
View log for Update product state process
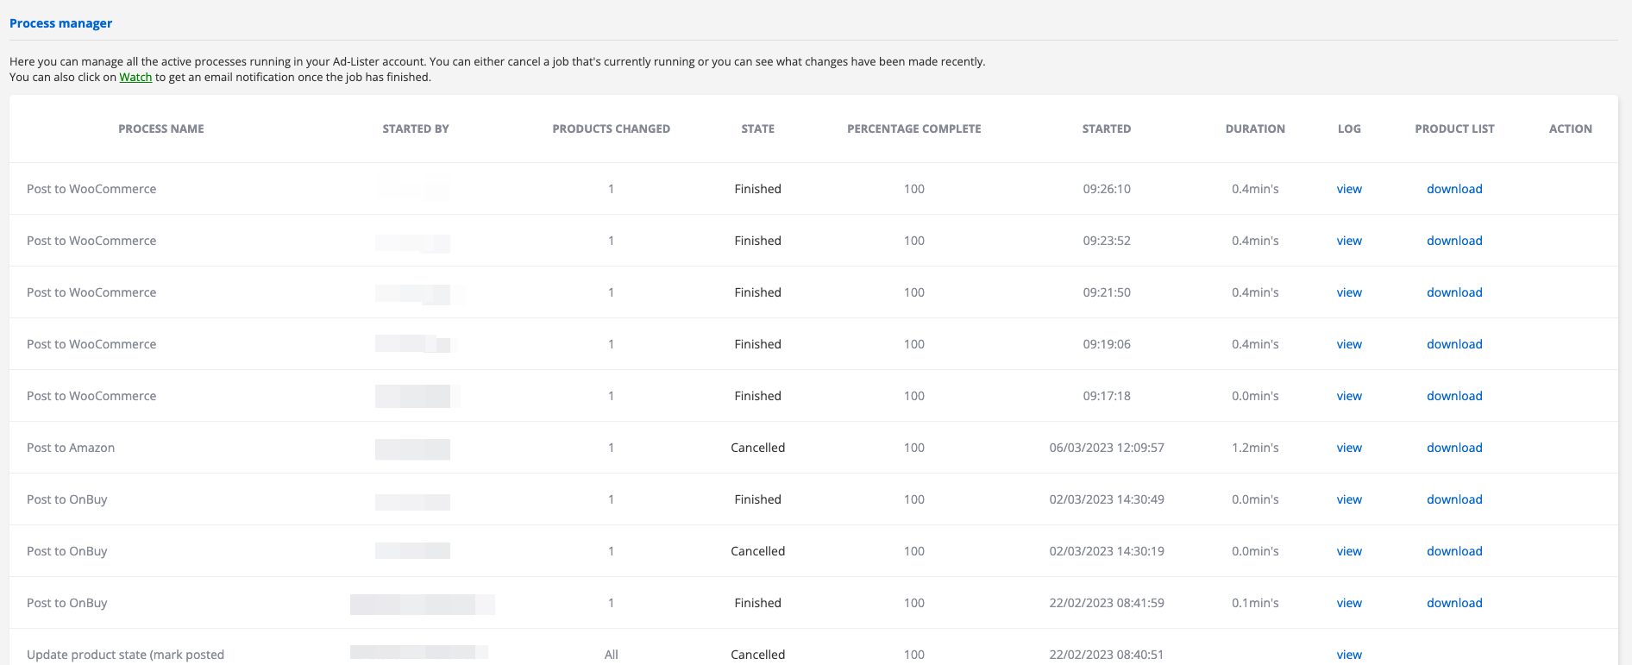1349,655
